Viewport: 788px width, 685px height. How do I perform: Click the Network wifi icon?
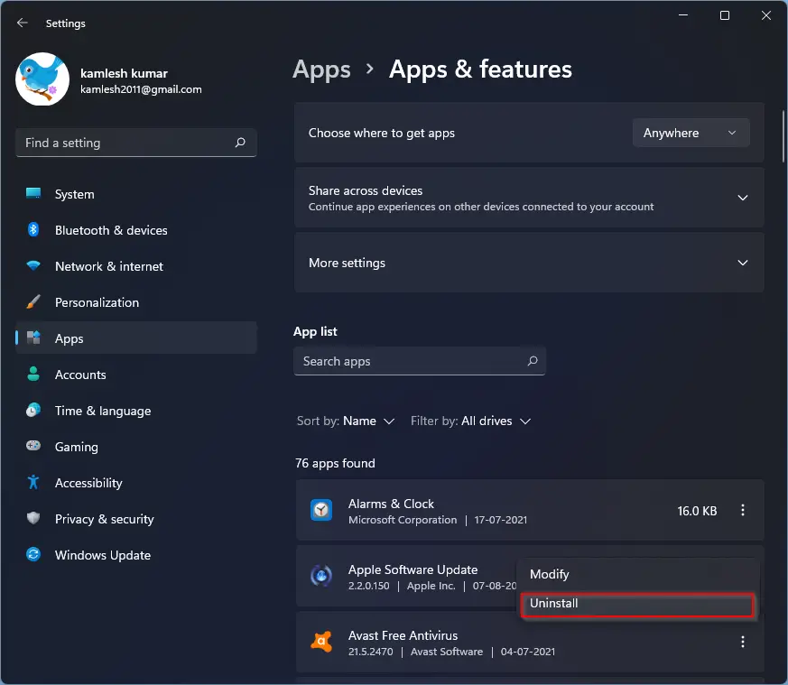tap(33, 266)
